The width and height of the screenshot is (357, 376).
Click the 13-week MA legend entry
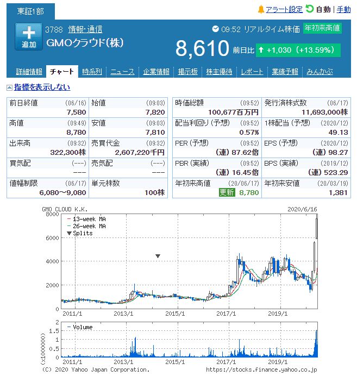click(86, 219)
